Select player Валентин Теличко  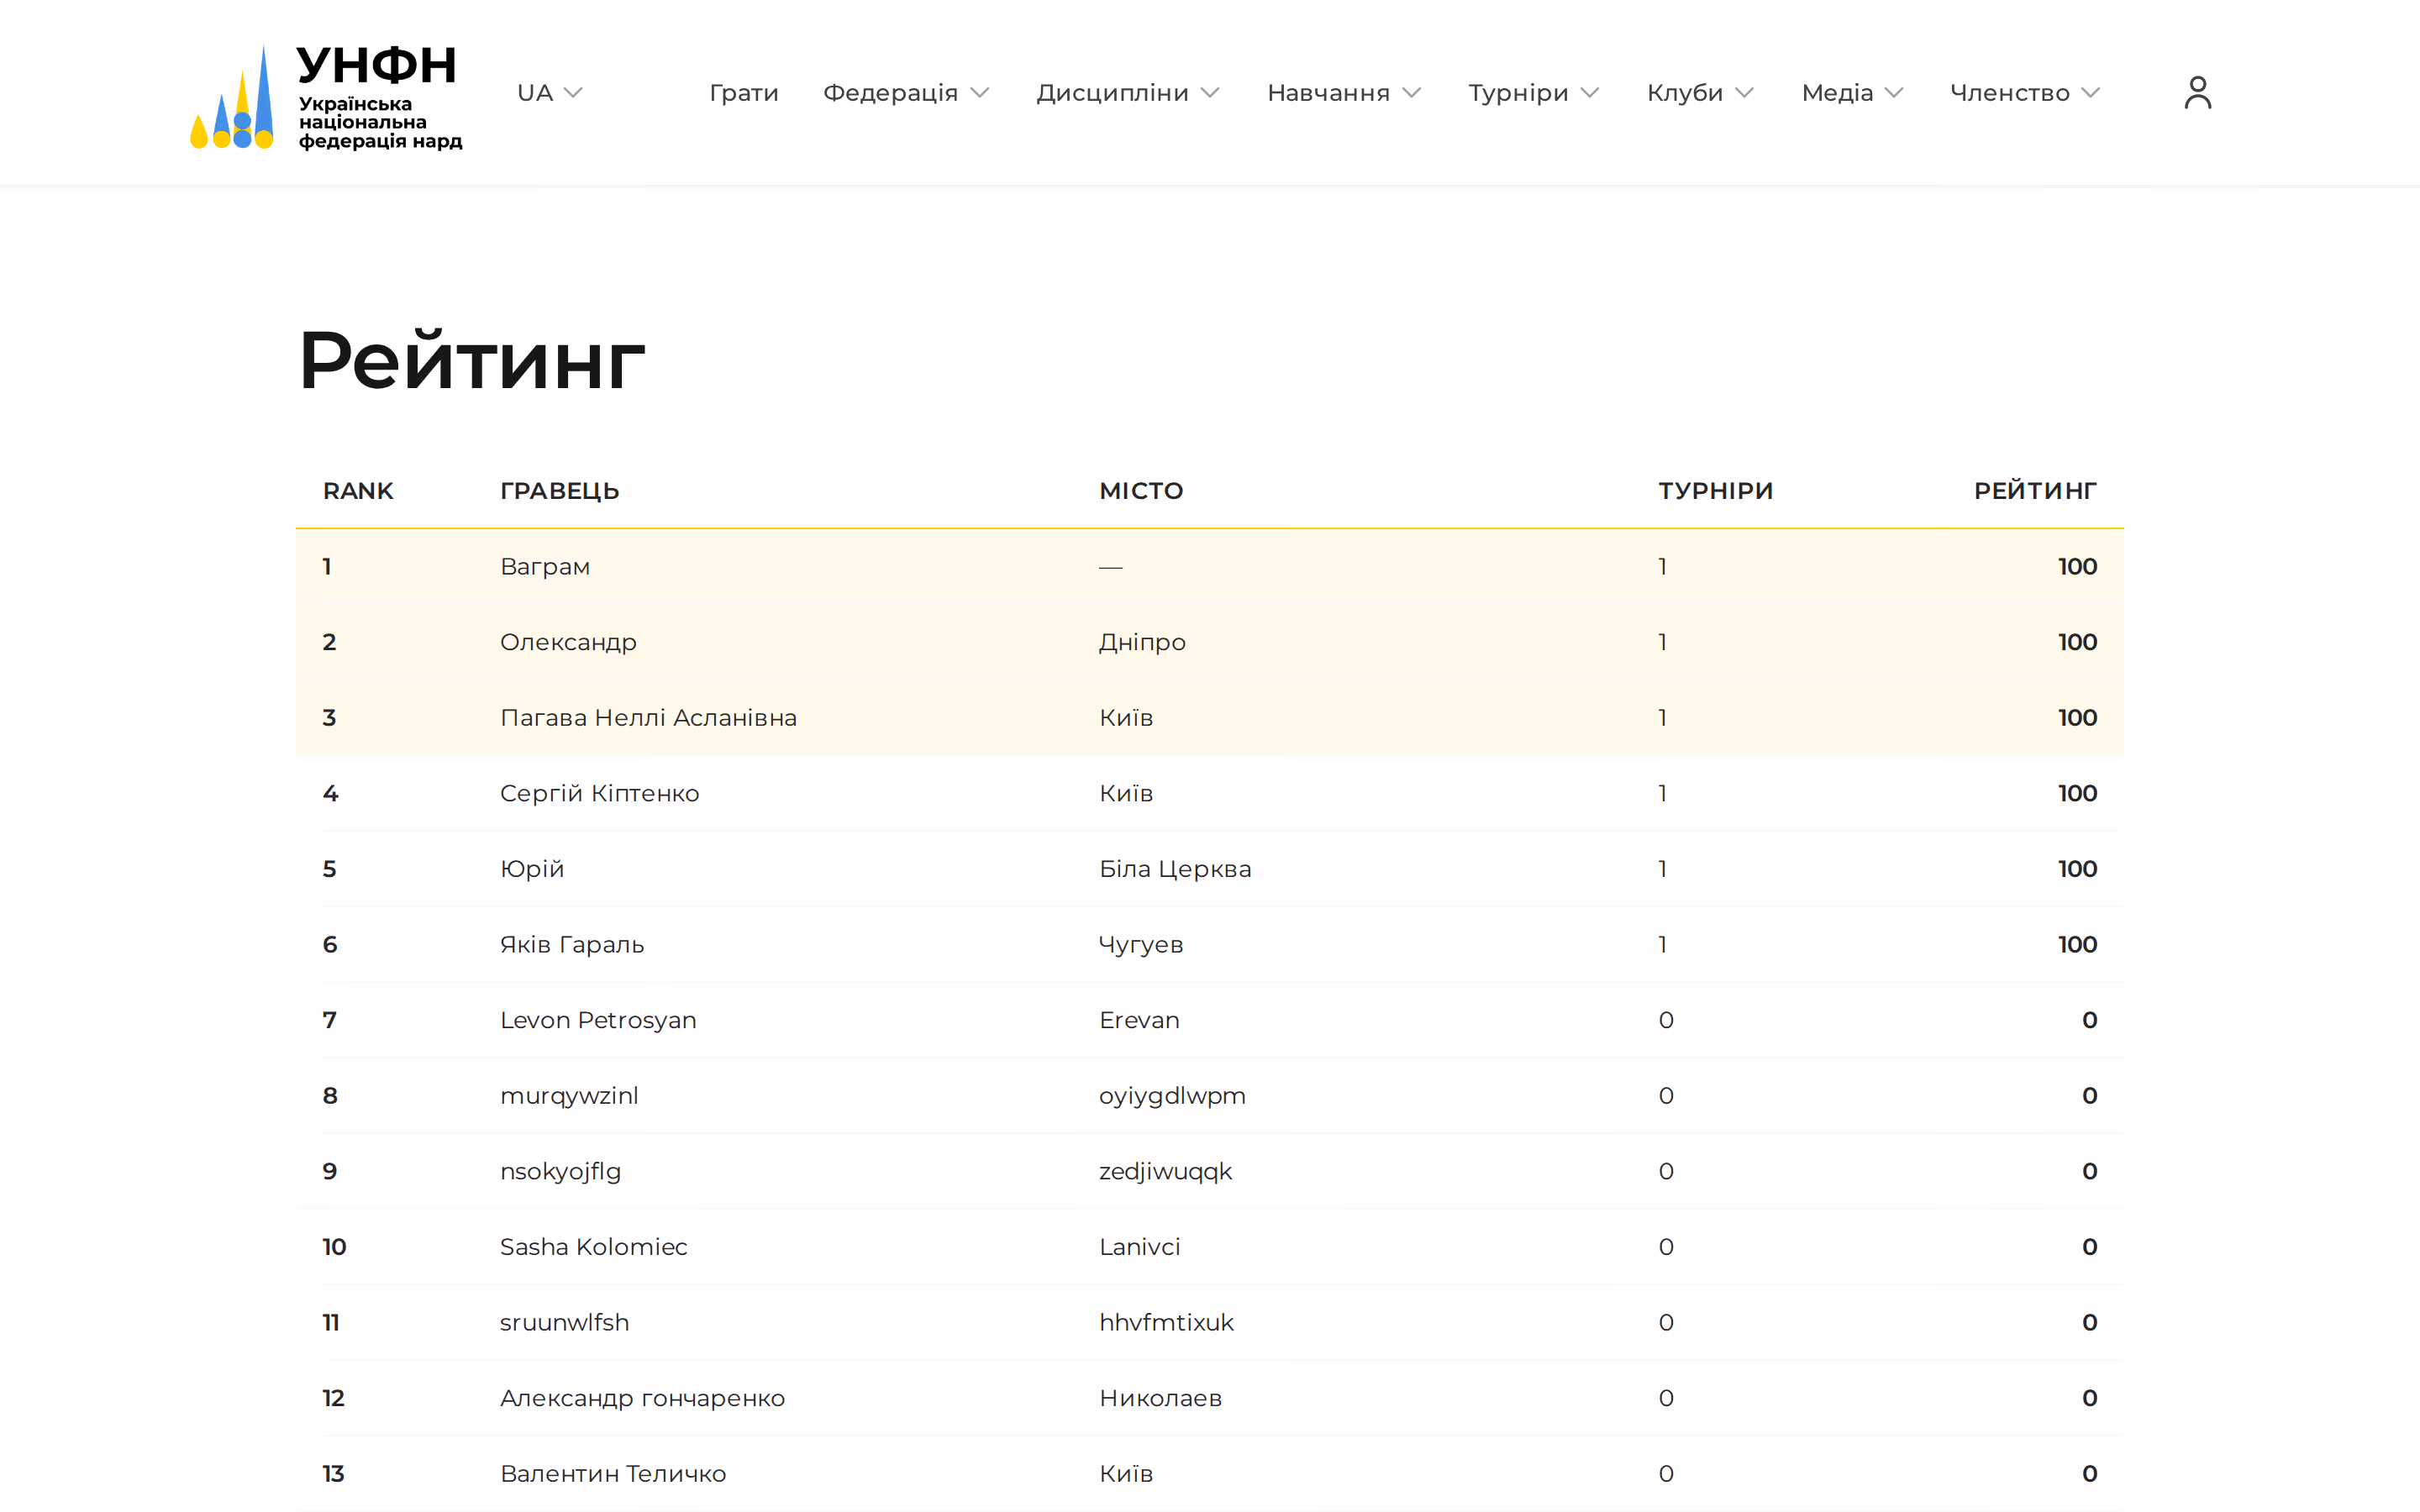(x=613, y=1474)
